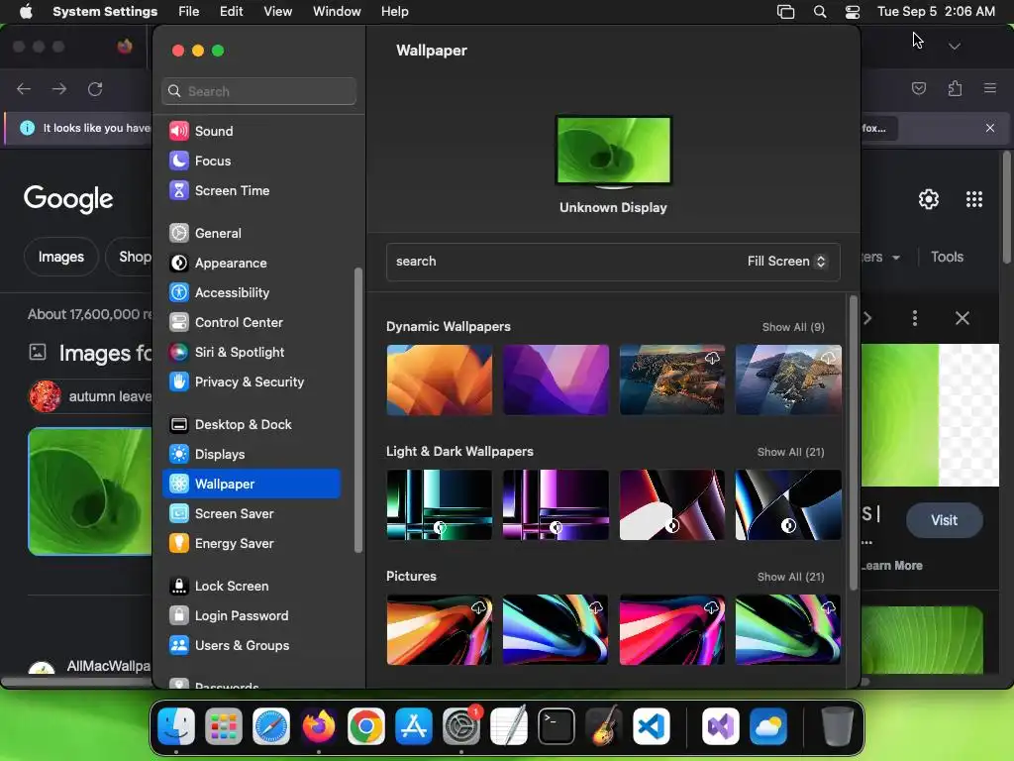Open Spotlight search in menu bar
Screen dimensions: 1014x761
pyautogui.click(x=819, y=12)
